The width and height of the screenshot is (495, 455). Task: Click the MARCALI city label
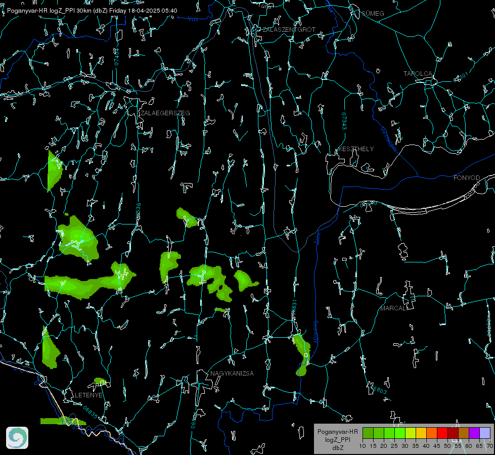pos(394,308)
